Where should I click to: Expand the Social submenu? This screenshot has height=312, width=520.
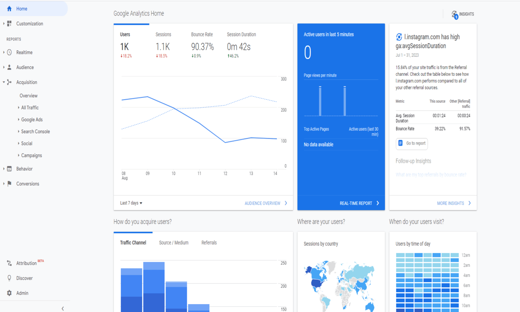click(19, 143)
